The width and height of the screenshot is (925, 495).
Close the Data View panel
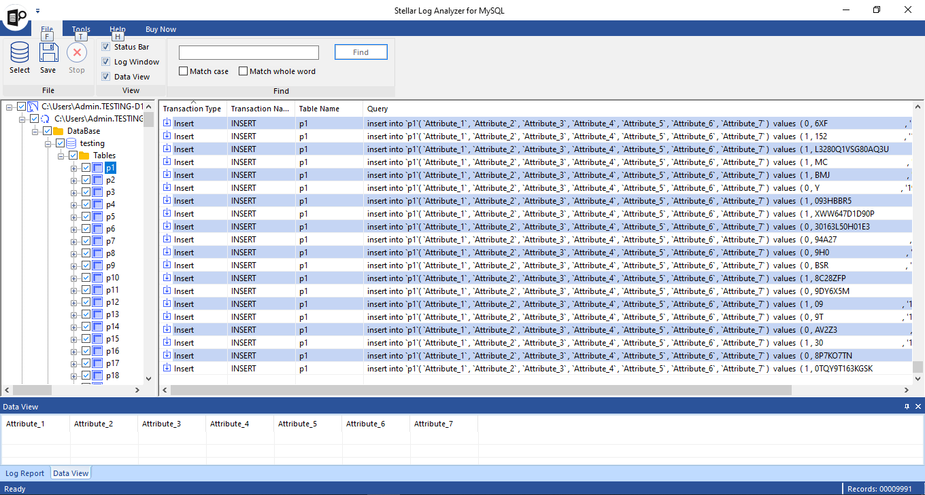point(918,407)
